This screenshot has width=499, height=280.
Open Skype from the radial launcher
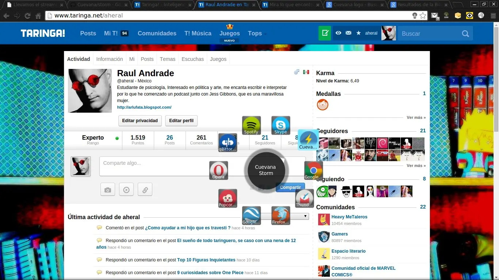(x=281, y=125)
